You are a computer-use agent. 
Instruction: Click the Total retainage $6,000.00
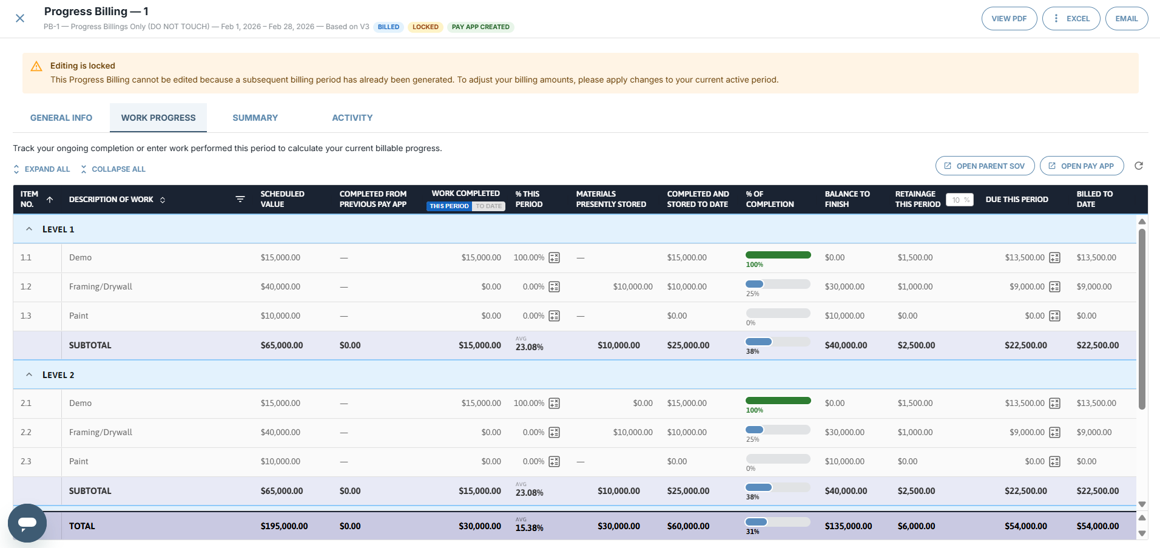click(x=916, y=526)
